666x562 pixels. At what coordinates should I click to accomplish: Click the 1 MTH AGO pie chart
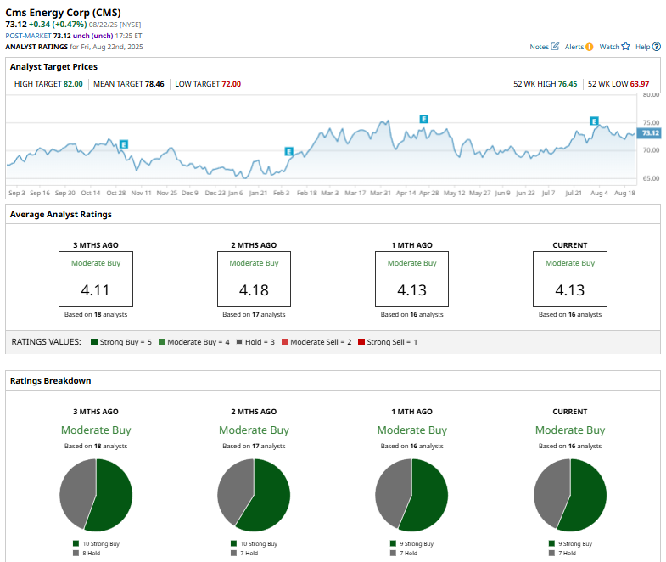(x=411, y=495)
